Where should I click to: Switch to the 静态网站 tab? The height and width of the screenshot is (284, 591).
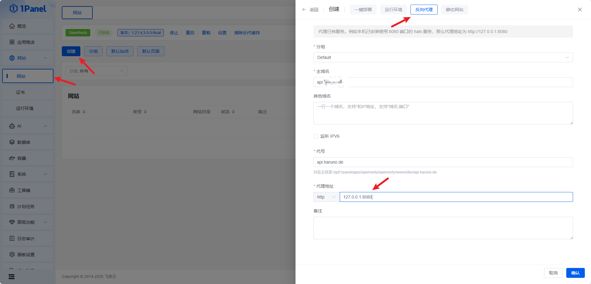[x=454, y=10]
